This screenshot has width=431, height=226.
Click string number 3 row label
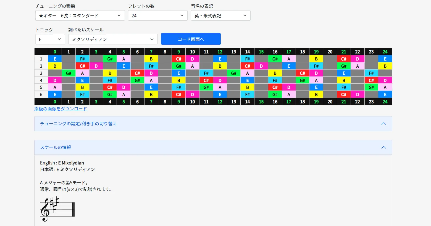[x=41, y=73]
